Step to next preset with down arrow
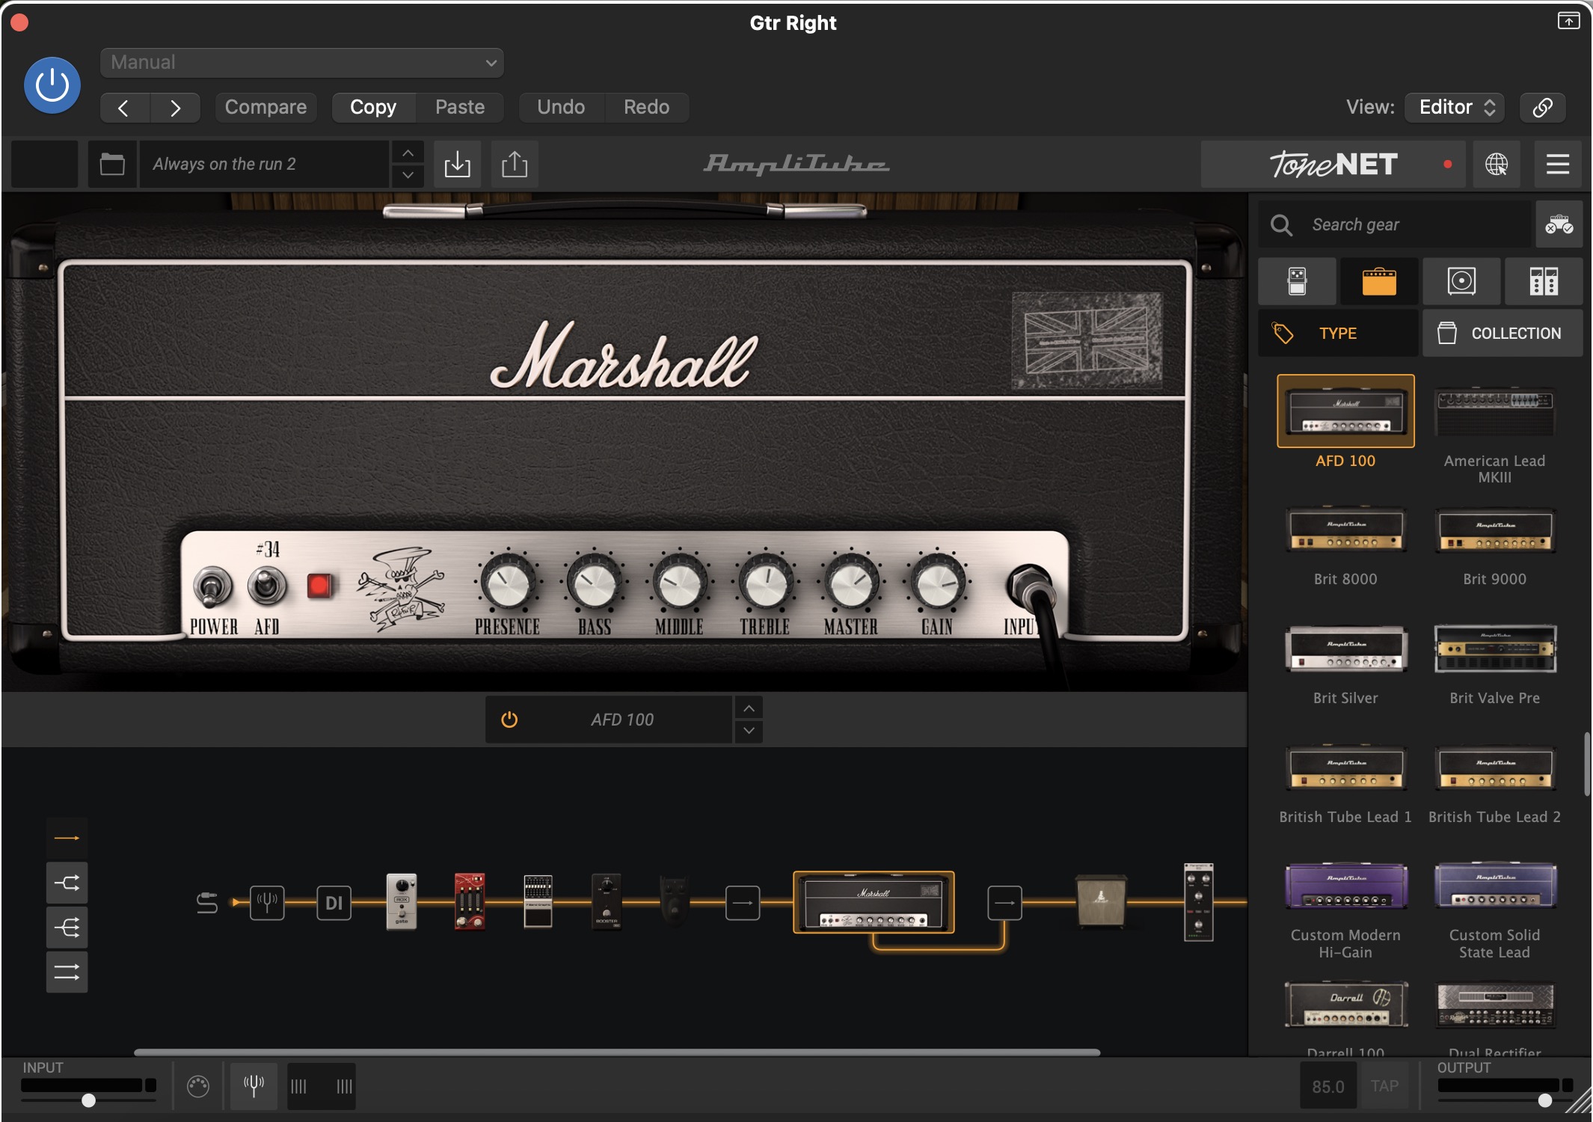Viewport: 1593px width, 1122px height. point(408,175)
